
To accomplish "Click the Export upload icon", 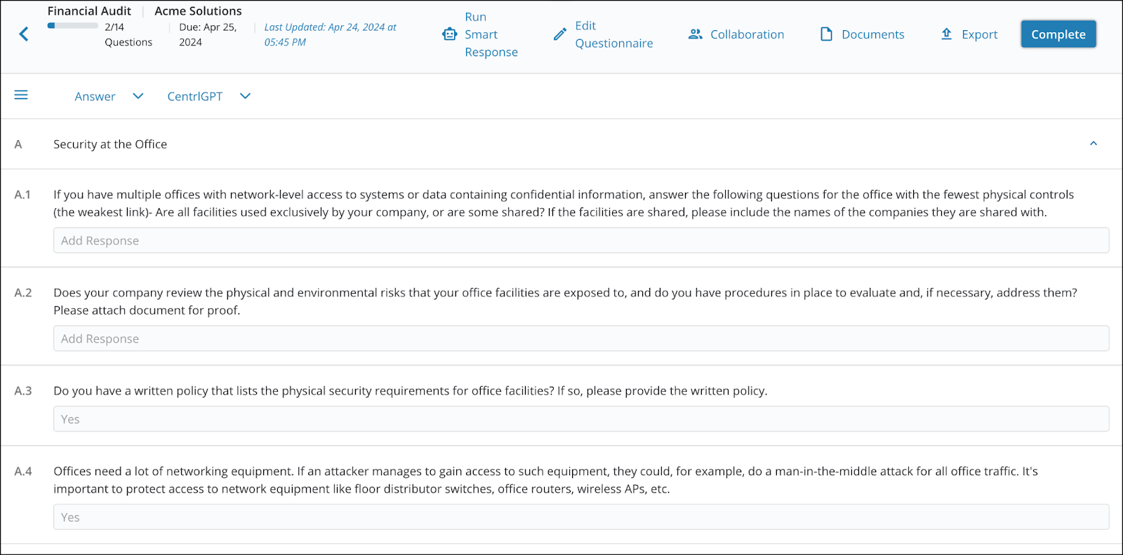I will tap(947, 34).
